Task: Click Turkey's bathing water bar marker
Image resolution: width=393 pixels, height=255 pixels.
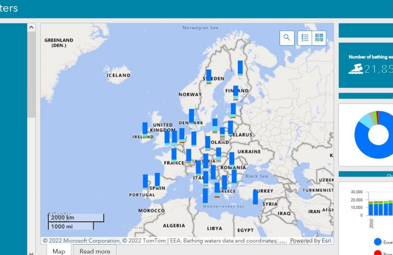Action: pos(255,197)
